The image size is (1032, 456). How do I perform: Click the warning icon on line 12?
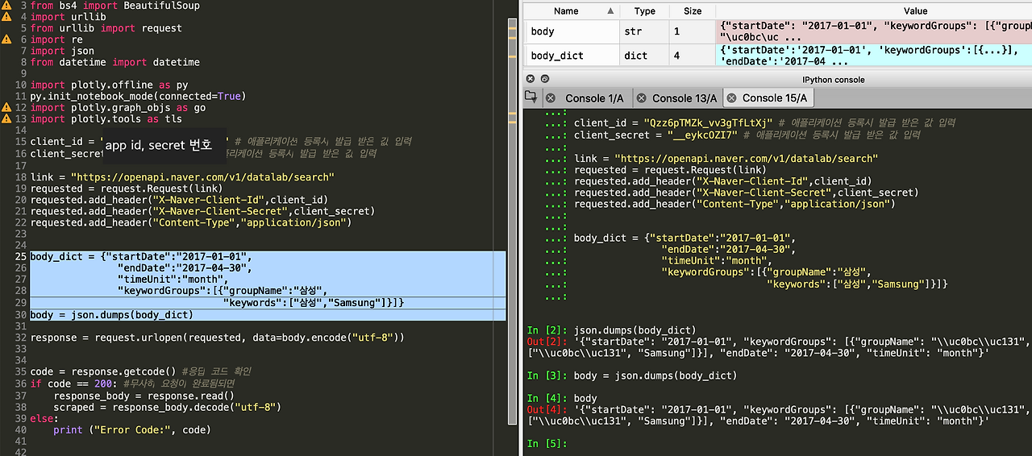(6, 107)
